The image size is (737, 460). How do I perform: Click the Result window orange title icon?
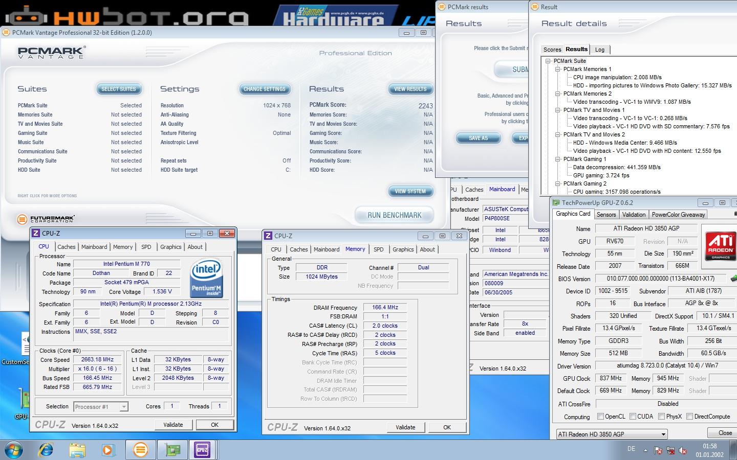click(x=535, y=7)
